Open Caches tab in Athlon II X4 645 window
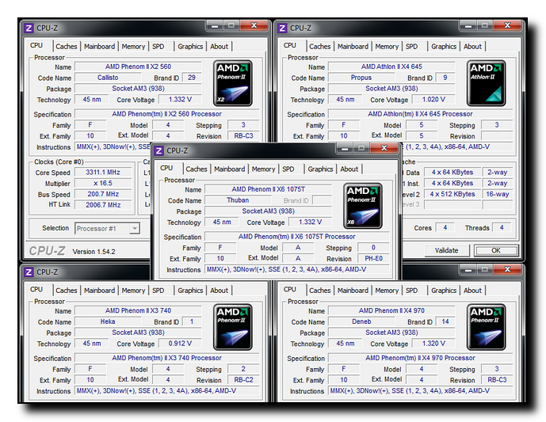 pyautogui.click(x=319, y=46)
